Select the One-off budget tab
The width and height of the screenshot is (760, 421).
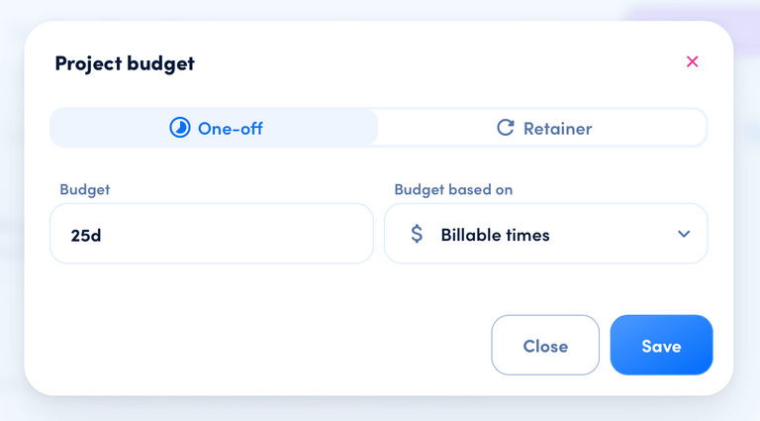pos(215,128)
